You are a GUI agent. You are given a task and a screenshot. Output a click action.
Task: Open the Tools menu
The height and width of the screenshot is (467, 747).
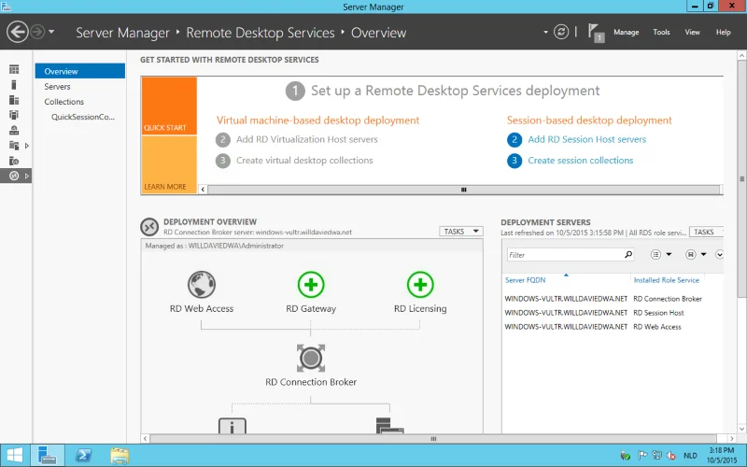point(661,33)
